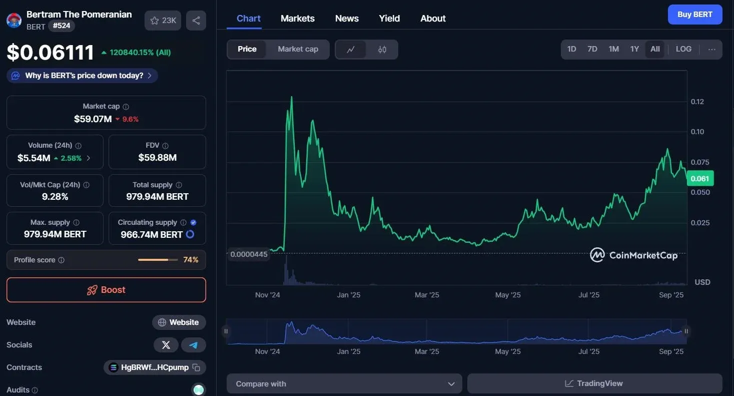Expand the Compare with dropdown

(344, 384)
